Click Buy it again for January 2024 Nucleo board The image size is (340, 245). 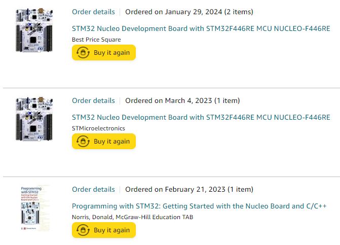pos(104,53)
